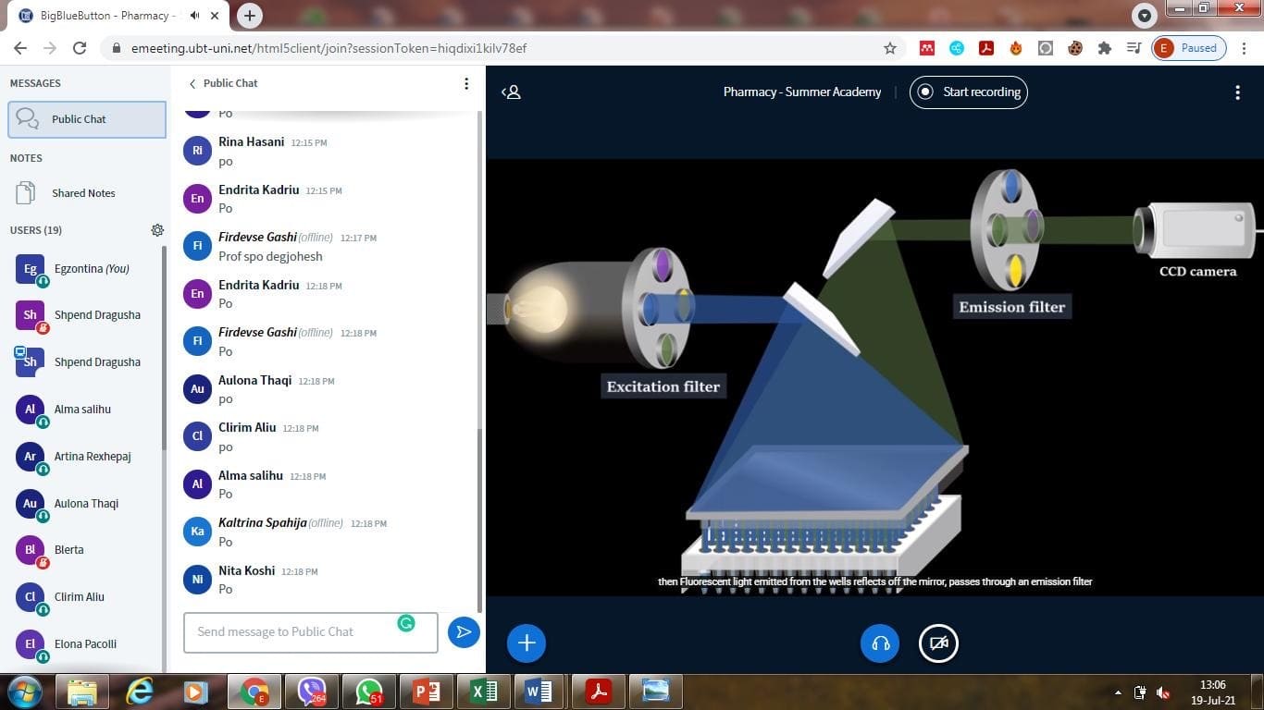Click the Paused profile button
The height and width of the screenshot is (710, 1264).
click(x=1190, y=48)
